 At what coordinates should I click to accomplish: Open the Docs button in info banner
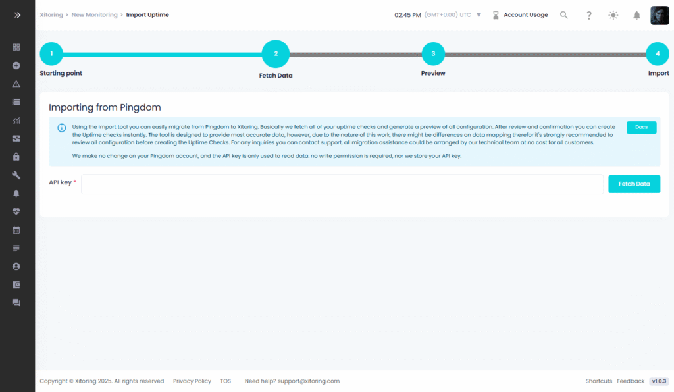tap(641, 127)
